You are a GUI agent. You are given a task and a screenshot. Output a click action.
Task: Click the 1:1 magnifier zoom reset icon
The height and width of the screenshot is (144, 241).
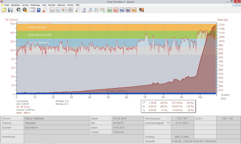(x=78, y=10)
